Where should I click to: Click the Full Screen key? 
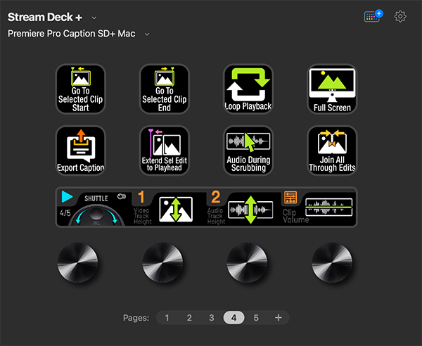[332, 89]
